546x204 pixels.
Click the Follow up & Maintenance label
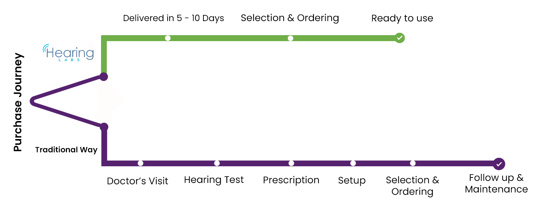click(497, 183)
